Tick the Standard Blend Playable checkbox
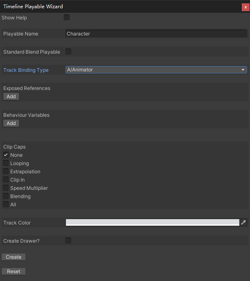The height and width of the screenshot is (281, 250). tap(68, 52)
